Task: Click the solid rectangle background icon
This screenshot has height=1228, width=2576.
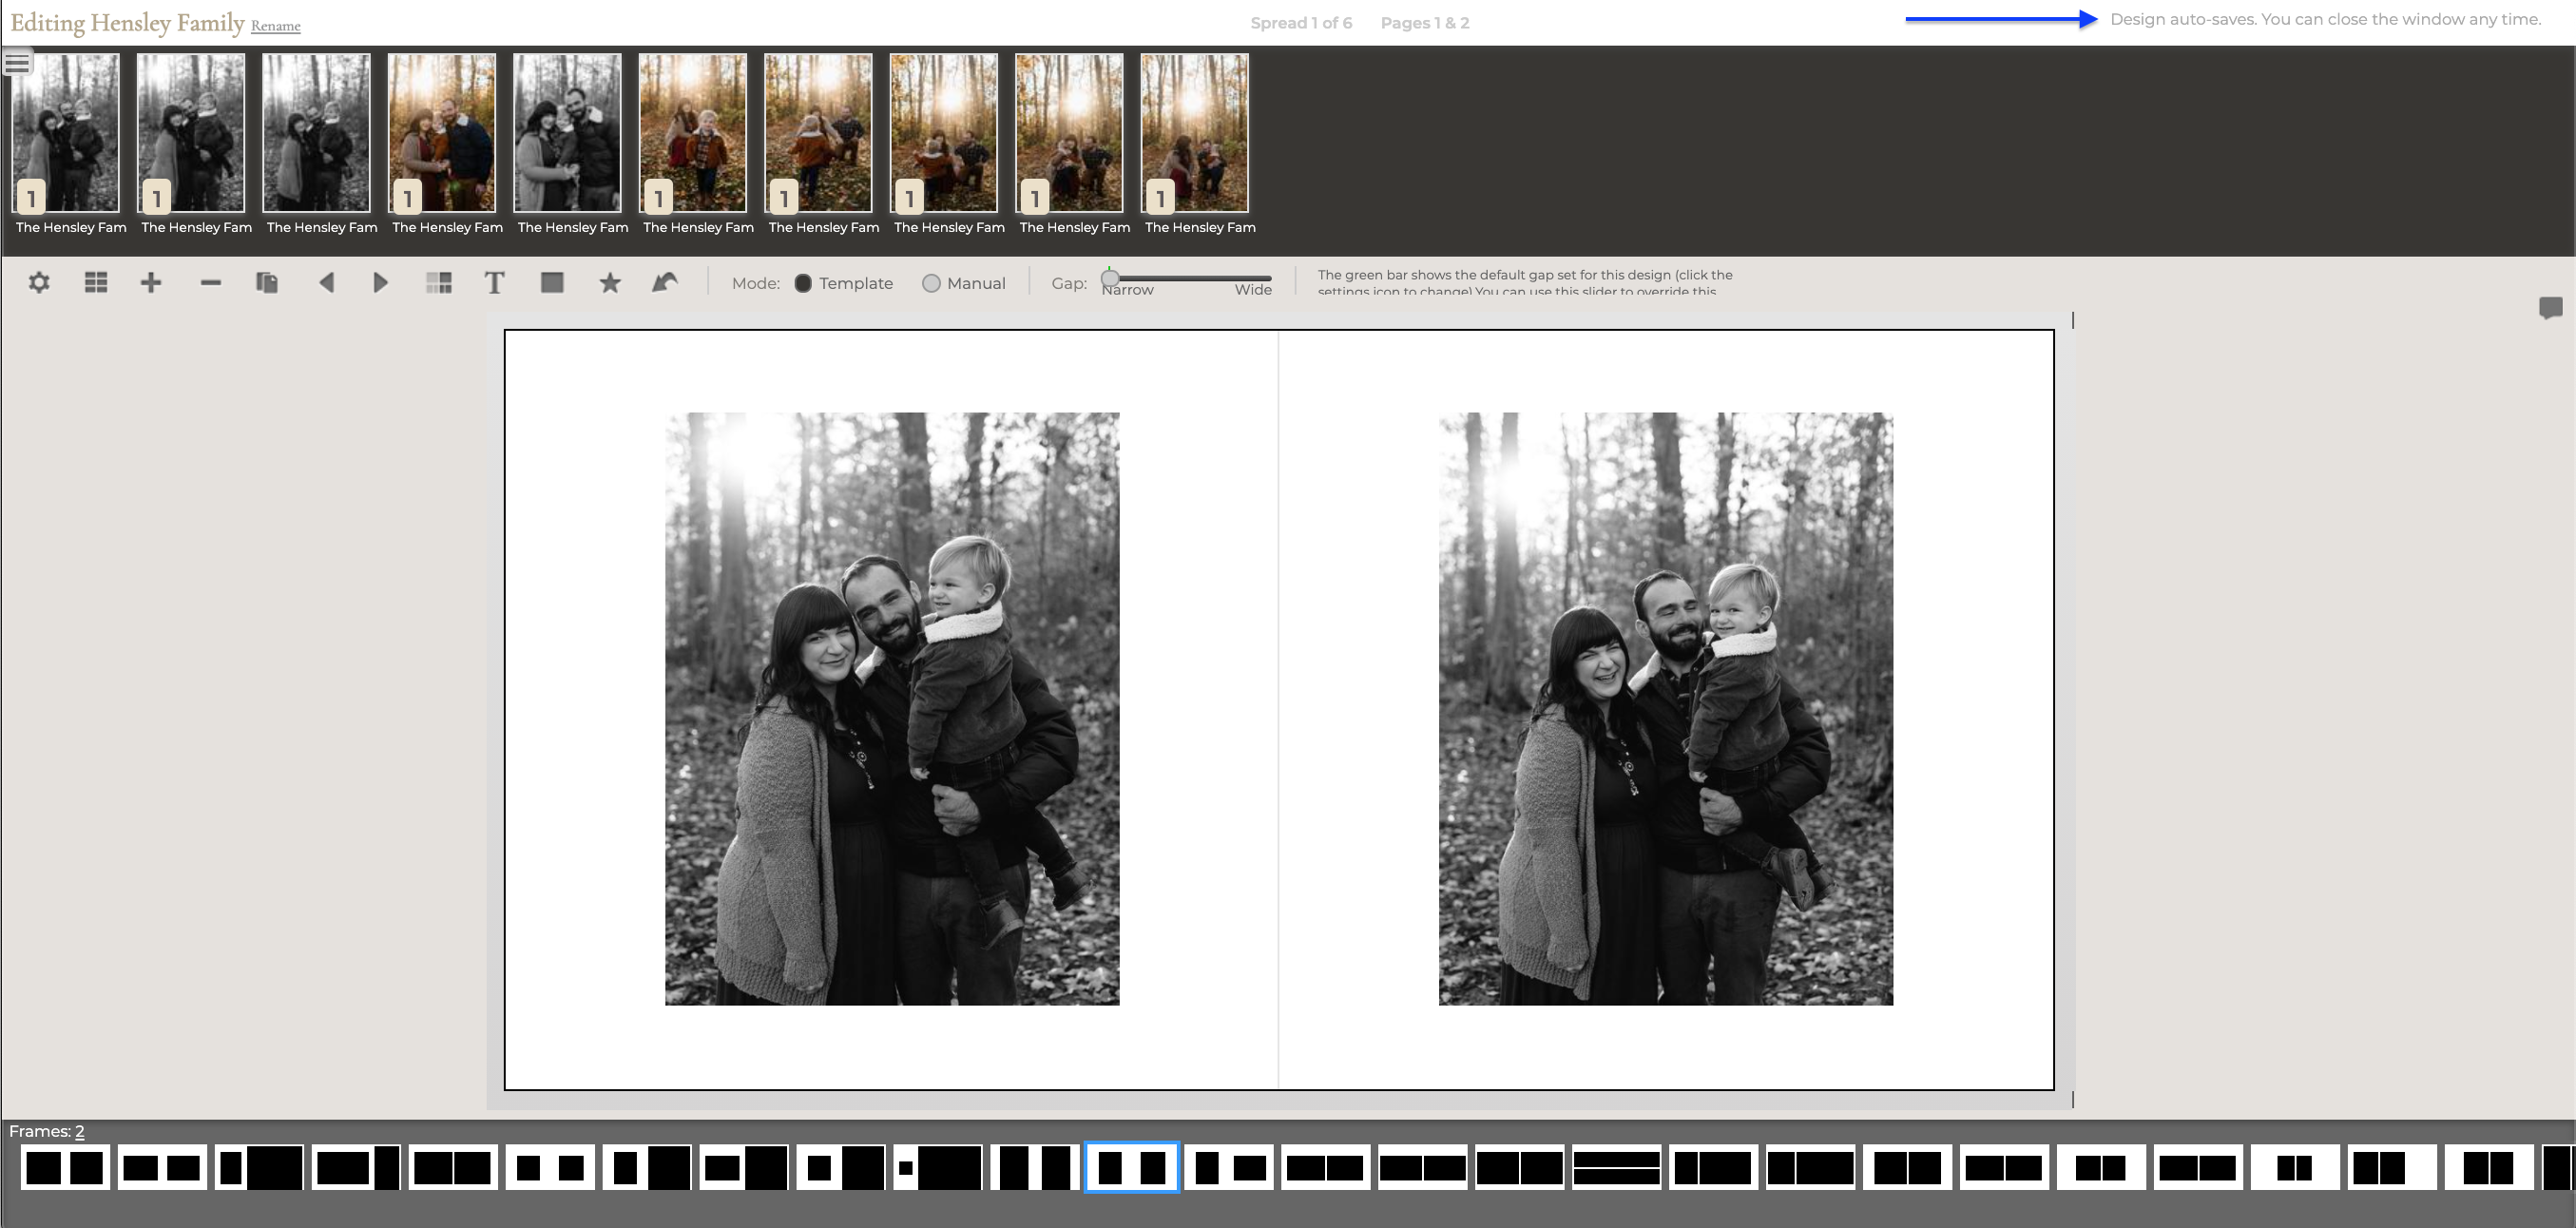Action: point(552,283)
